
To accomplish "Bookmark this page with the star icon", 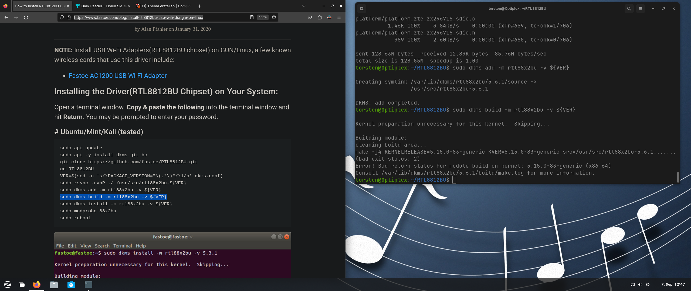I will tap(274, 18).
